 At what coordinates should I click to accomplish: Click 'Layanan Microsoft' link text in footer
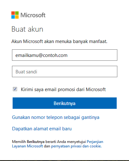pos(27,146)
